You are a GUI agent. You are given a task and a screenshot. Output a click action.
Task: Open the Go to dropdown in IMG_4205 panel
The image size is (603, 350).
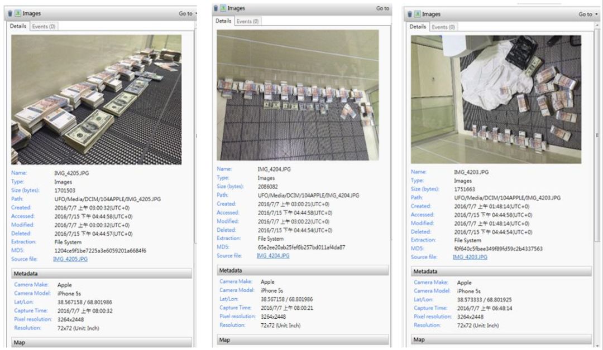coord(188,13)
